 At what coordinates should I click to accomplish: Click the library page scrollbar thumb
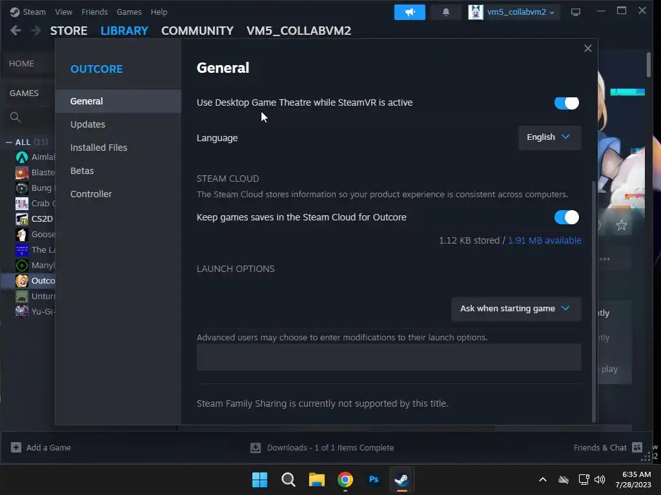(x=648, y=64)
